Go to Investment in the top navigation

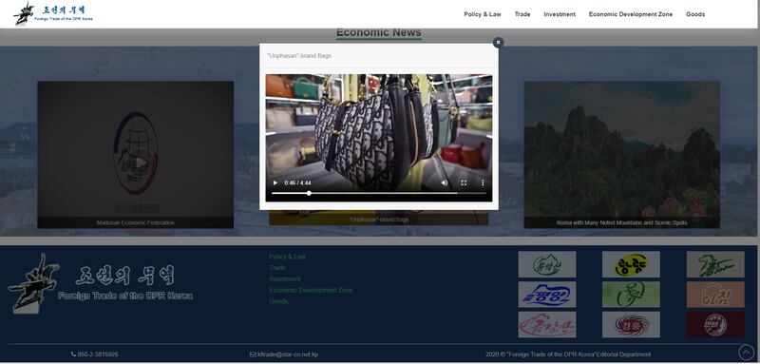[x=560, y=14]
